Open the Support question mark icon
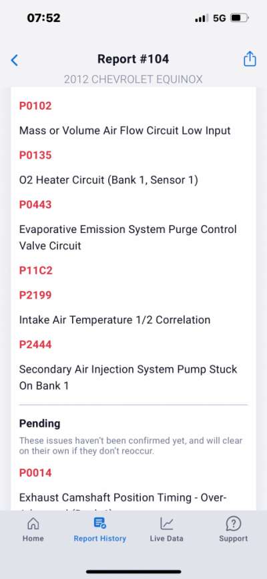 (233, 523)
